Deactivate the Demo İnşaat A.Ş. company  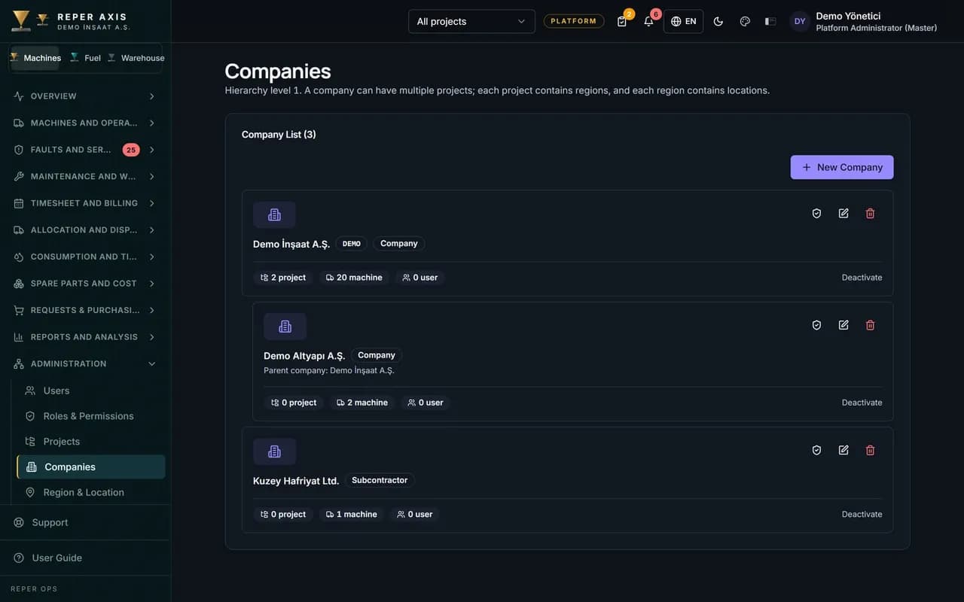[862, 278]
